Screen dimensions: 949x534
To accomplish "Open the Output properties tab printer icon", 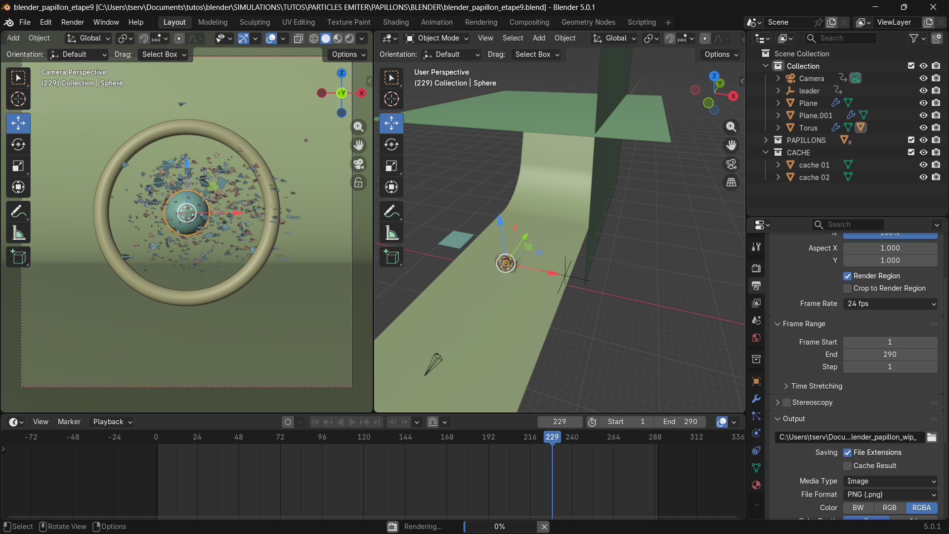I will (756, 286).
